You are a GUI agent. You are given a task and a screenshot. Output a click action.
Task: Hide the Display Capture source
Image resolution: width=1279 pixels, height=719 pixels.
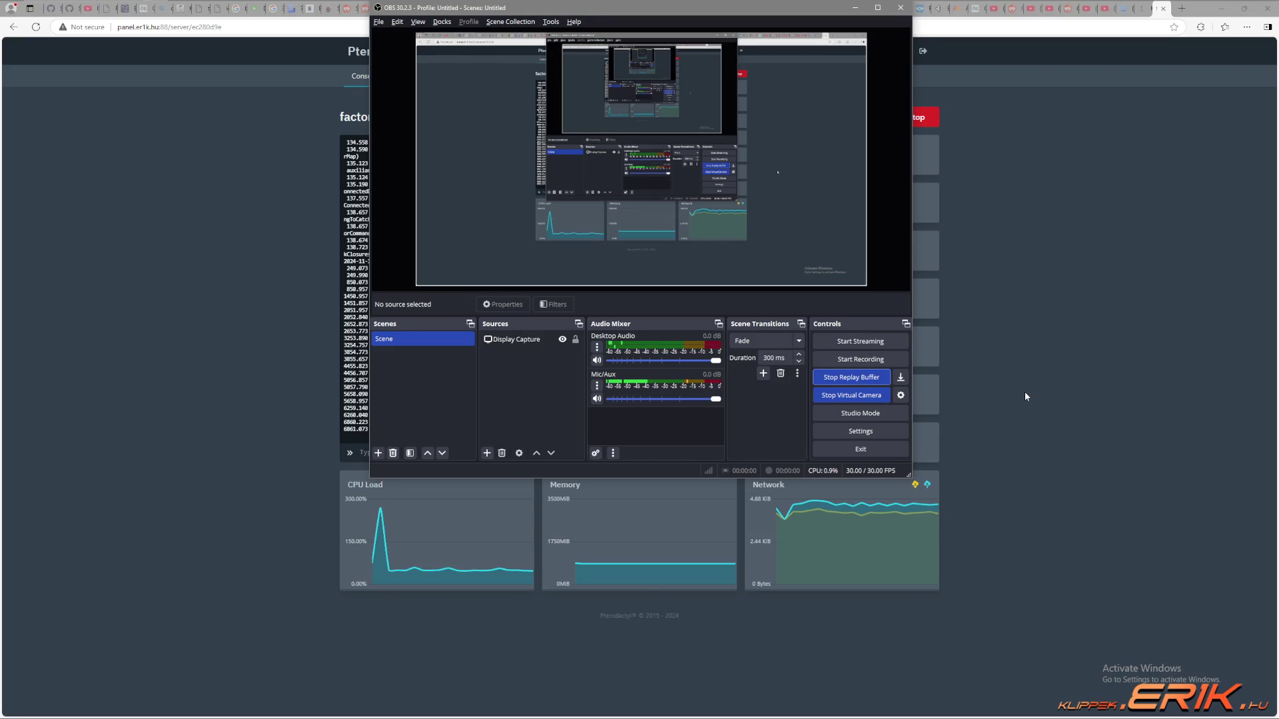562,339
